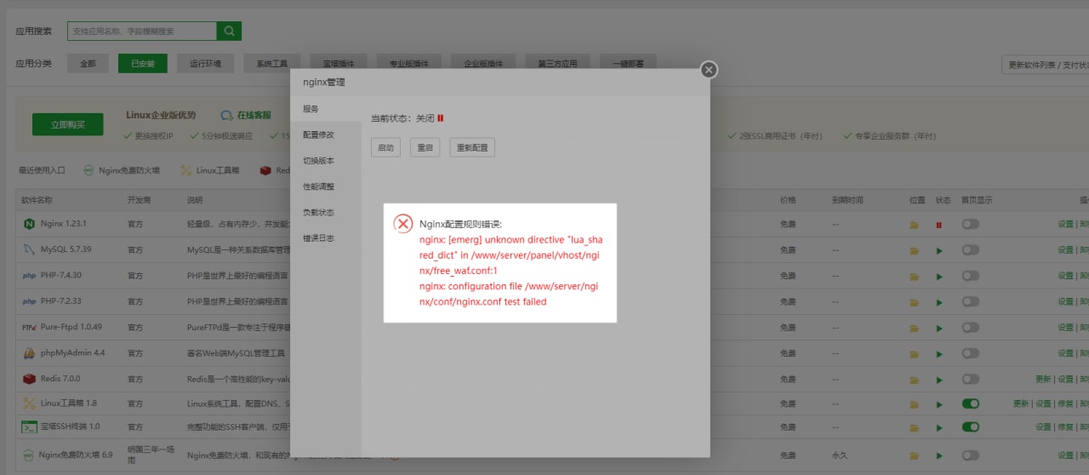Open the 错误日志 tab in nginx管理

click(x=326, y=238)
